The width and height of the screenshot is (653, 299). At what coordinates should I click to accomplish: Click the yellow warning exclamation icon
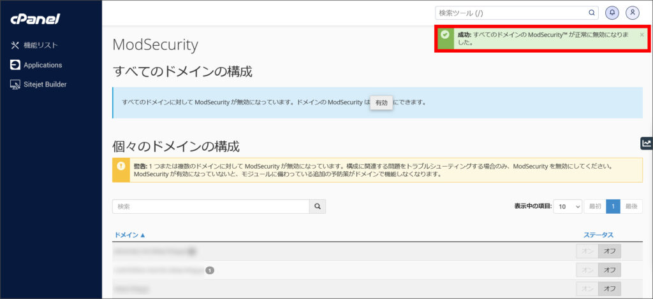tap(121, 166)
